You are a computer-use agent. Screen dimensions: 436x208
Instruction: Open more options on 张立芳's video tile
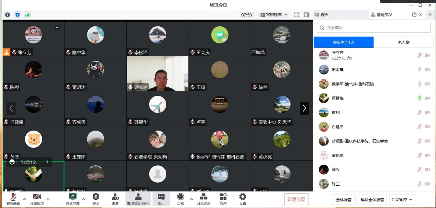pos(58,27)
